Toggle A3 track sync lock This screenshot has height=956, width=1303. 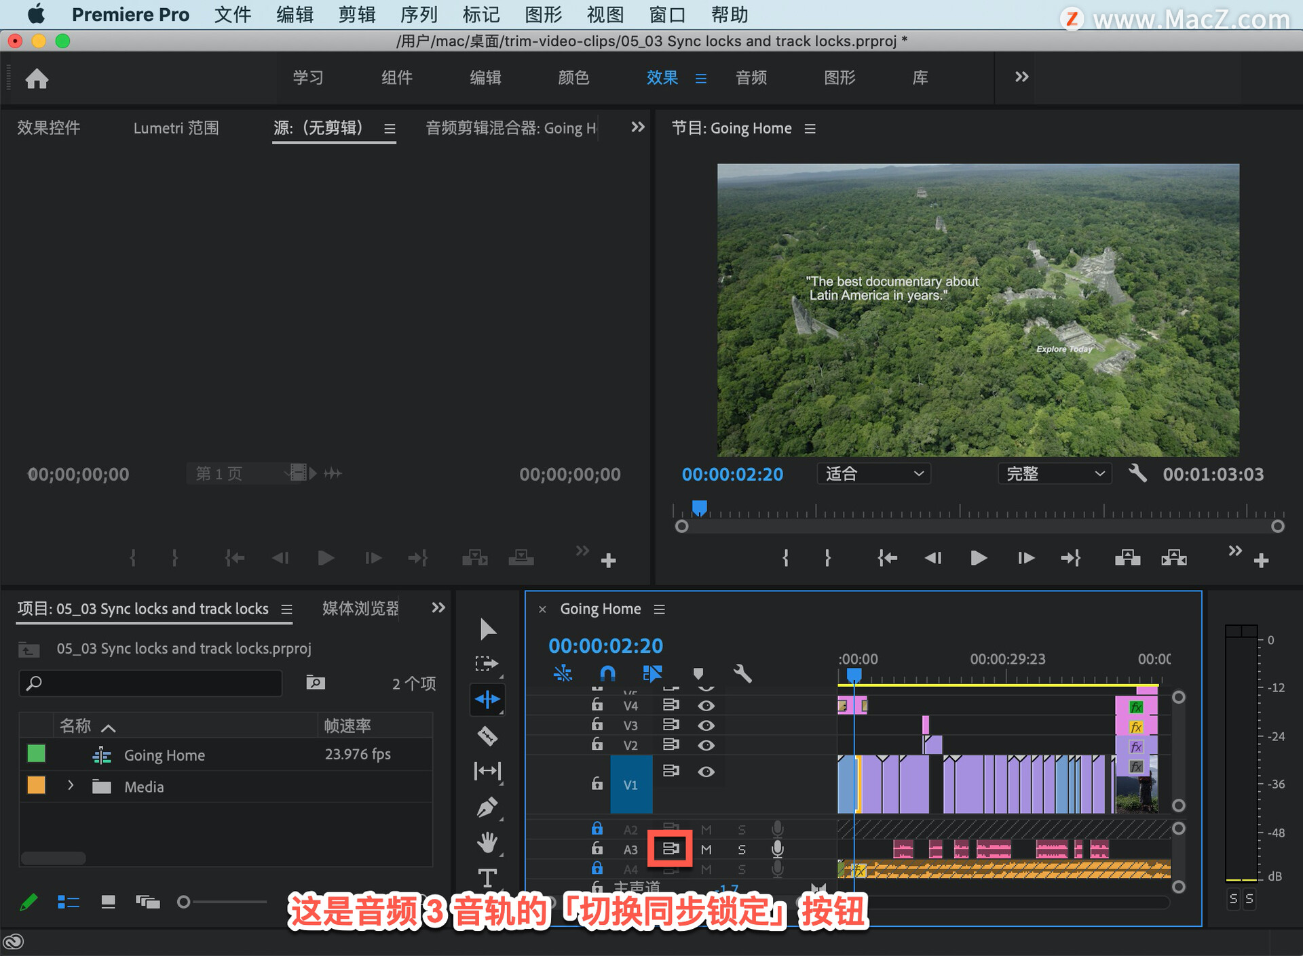[x=671, y=849]
